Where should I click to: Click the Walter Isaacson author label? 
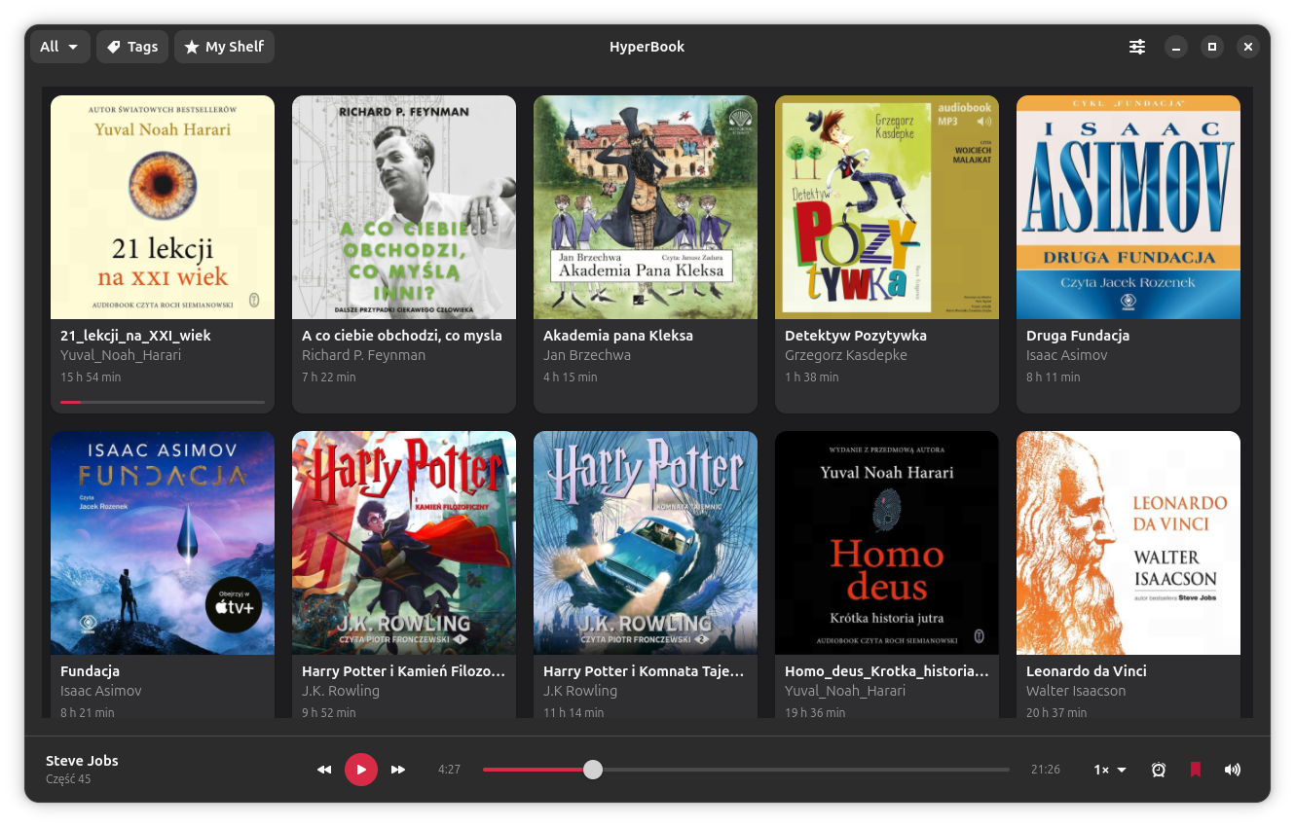tap(1076, 691)
